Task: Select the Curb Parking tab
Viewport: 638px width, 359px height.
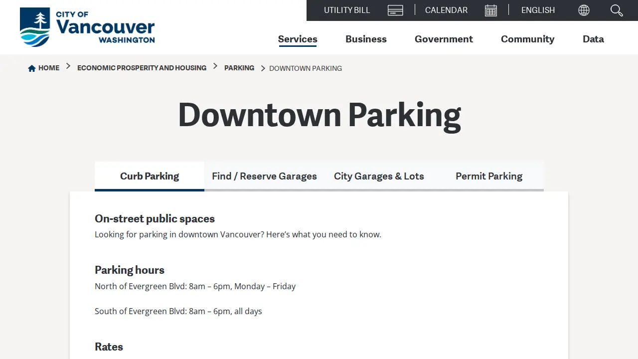Action: (150, 176)
